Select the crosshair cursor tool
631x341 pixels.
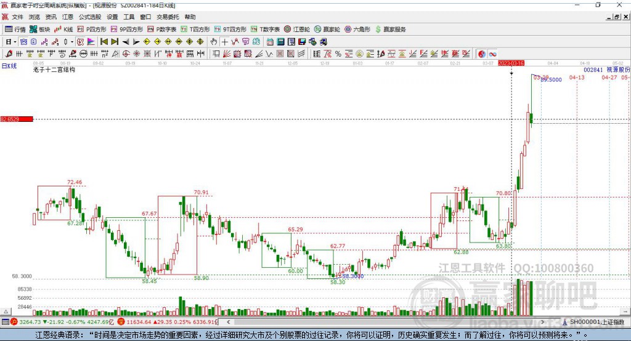coord(224,42)
